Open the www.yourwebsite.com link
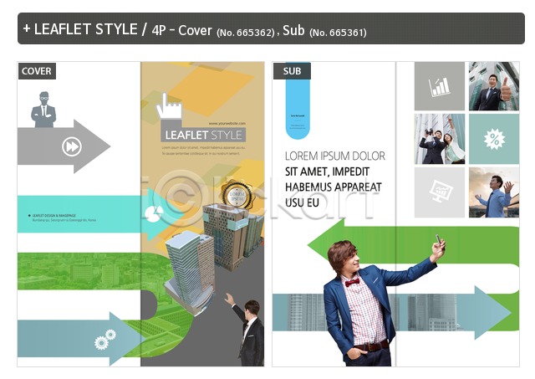535x379 pixels. click(x=227, y=123)
